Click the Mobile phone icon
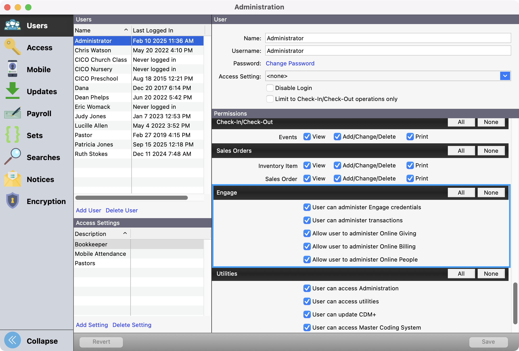519x351 pixels. point(12,69)
